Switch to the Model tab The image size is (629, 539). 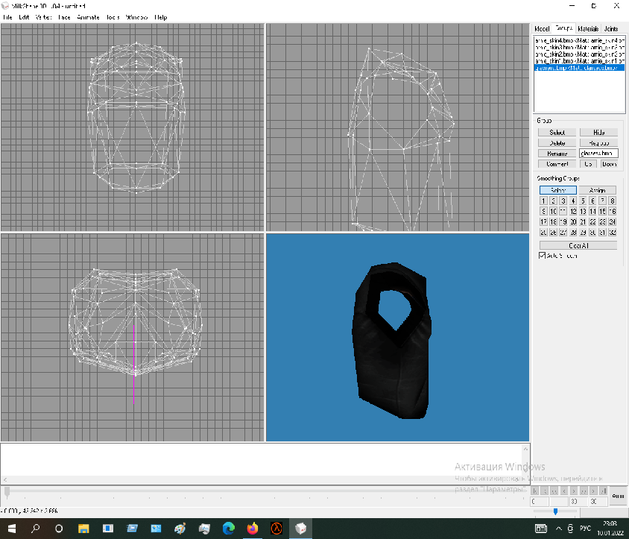(x=542, y=28)
